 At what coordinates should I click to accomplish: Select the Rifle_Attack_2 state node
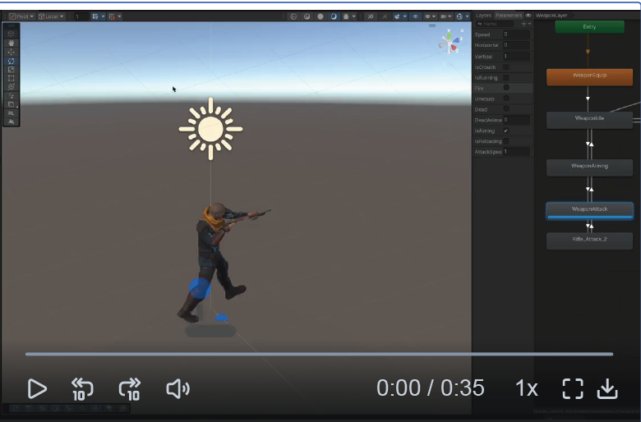coord(589,241)
